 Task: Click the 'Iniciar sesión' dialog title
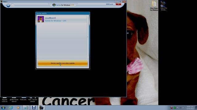pyautogui.click(x=42, y=13)
